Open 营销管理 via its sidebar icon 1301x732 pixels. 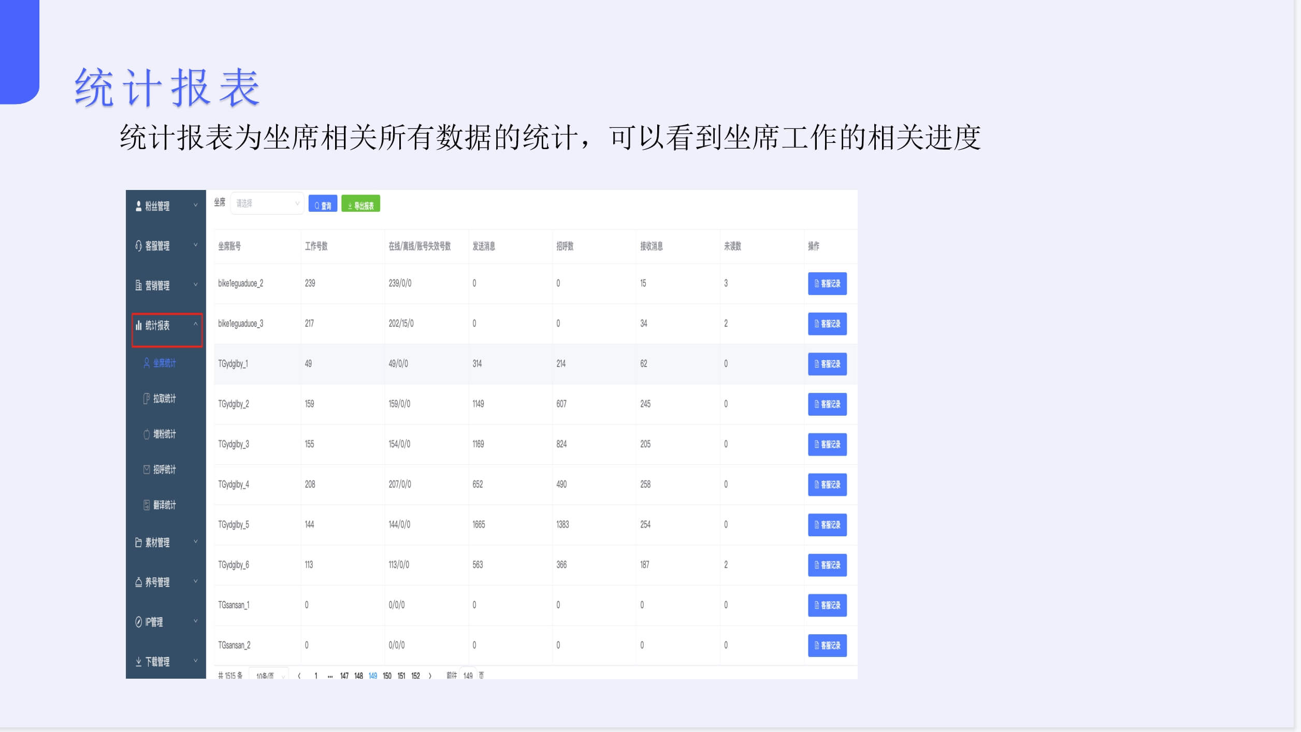point(138,285)
